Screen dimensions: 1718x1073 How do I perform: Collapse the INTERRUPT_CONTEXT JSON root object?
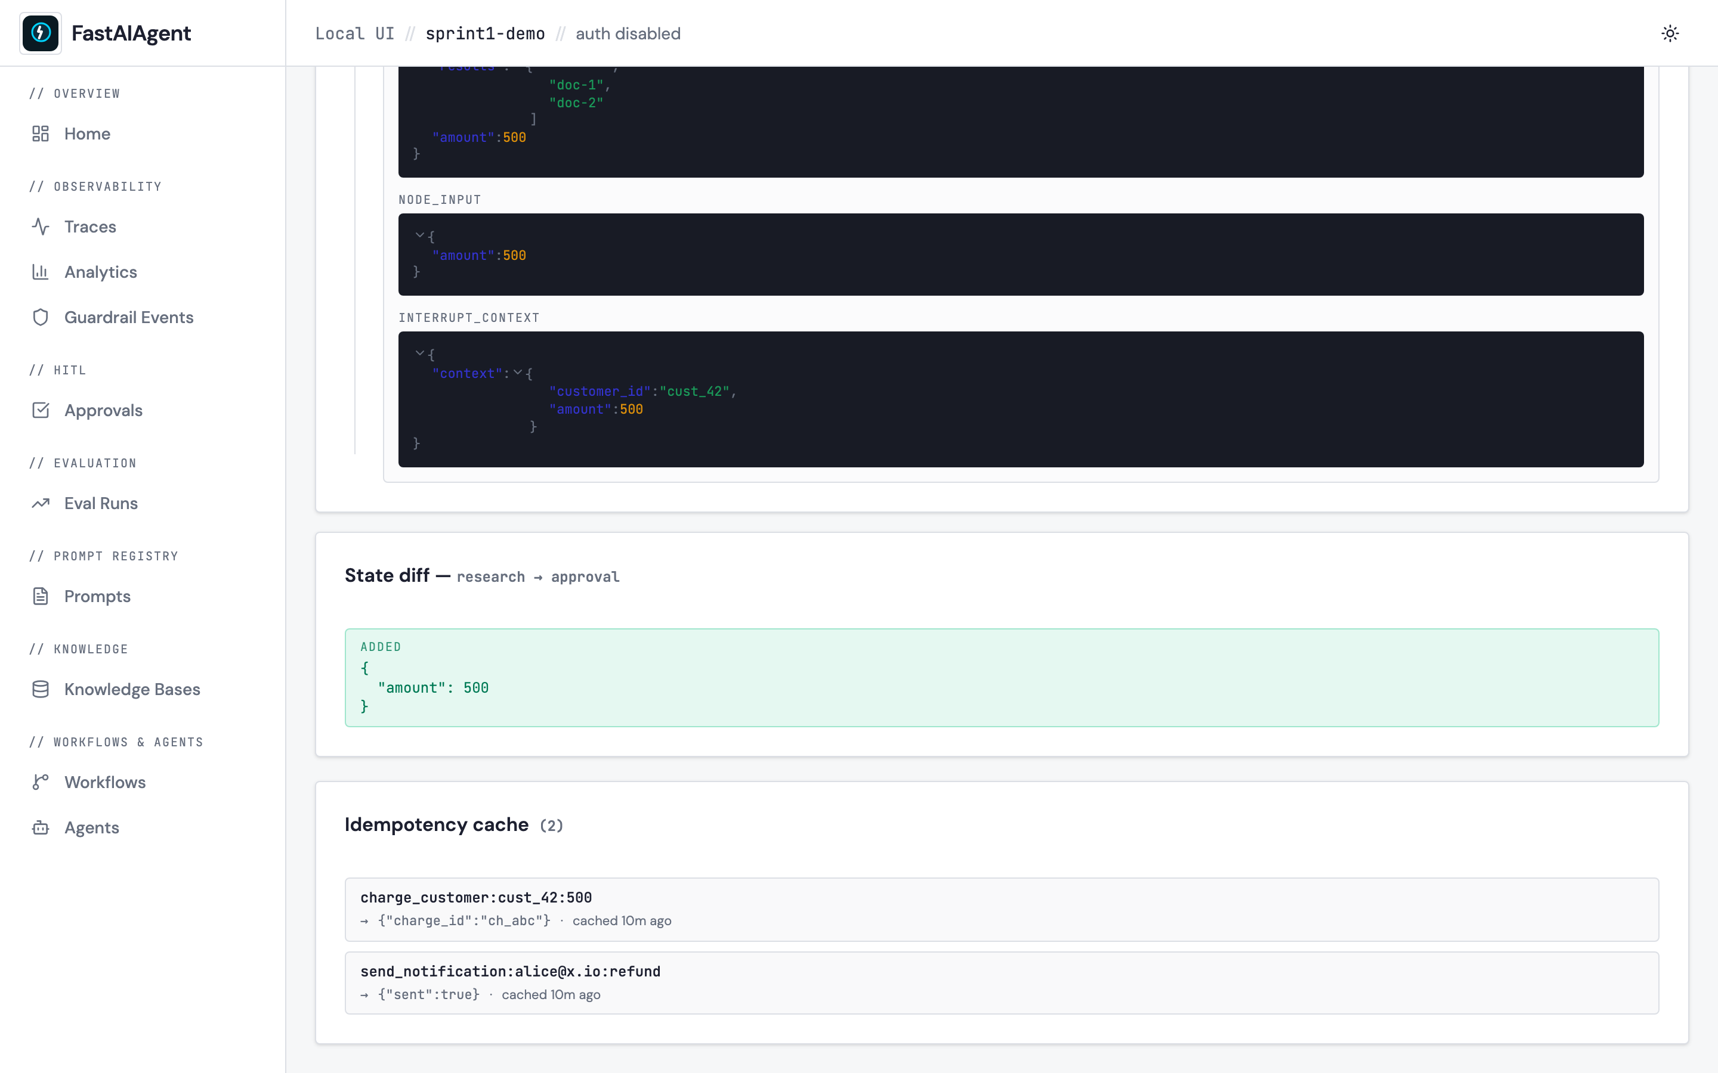click(419, 353)
